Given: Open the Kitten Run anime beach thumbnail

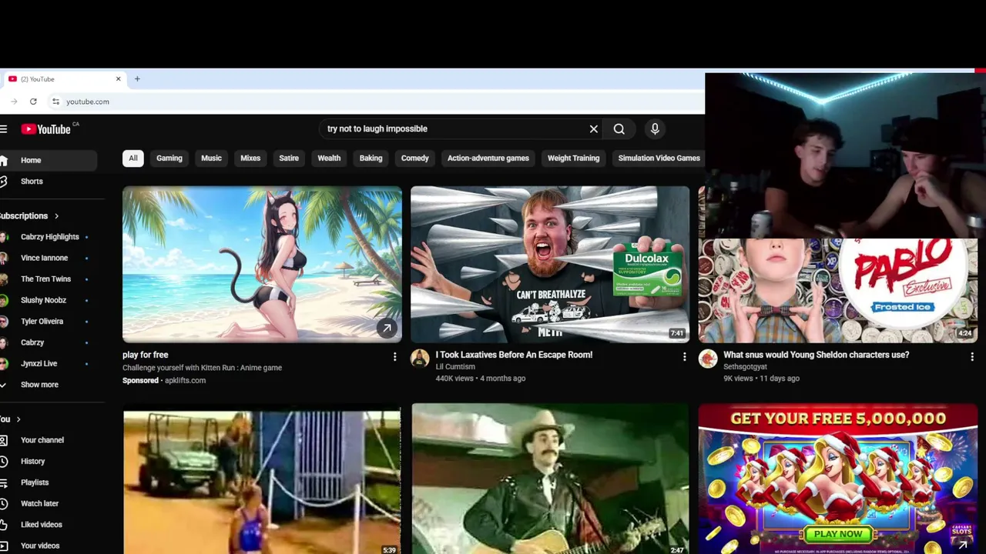Looking at the screenshot, I should (x=262, y=265).
